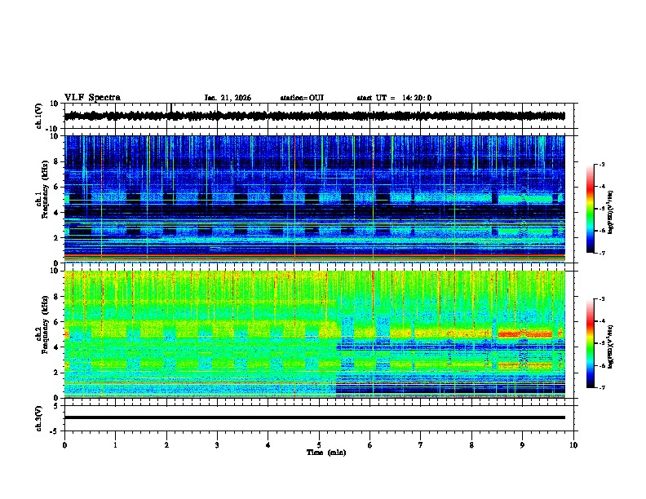Click the 2 tick on Time axis
This screenshot has height=499, width=646.
click(166, 445)
